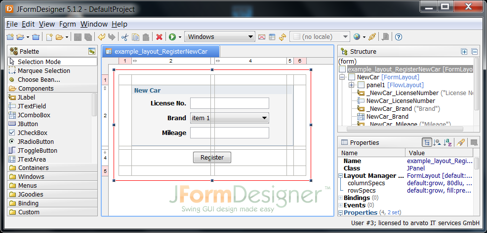
Task: Open the File menu
Action: (x=12, y=24)
